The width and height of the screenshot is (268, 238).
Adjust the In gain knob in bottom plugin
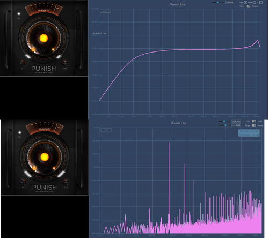tap(23, 182)
